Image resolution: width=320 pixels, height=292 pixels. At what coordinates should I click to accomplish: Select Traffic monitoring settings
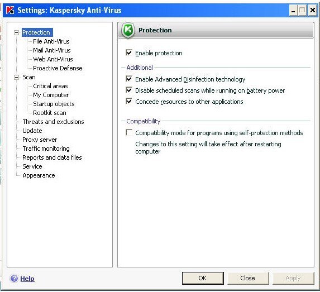[46, 149]
